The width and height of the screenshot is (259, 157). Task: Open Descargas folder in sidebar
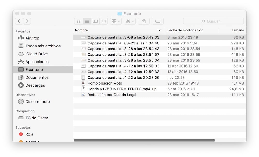click(35, 85)
